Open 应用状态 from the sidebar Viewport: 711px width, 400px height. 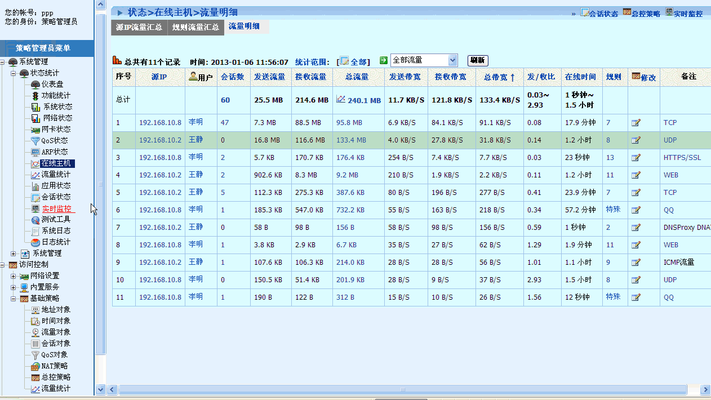(56, 185)
